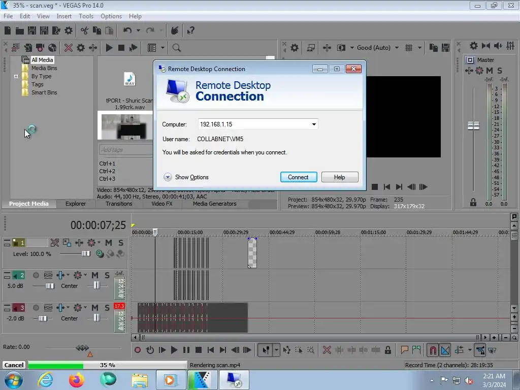Open Master bus audio properties gear

pyautogui.click(x=474, y=46)
